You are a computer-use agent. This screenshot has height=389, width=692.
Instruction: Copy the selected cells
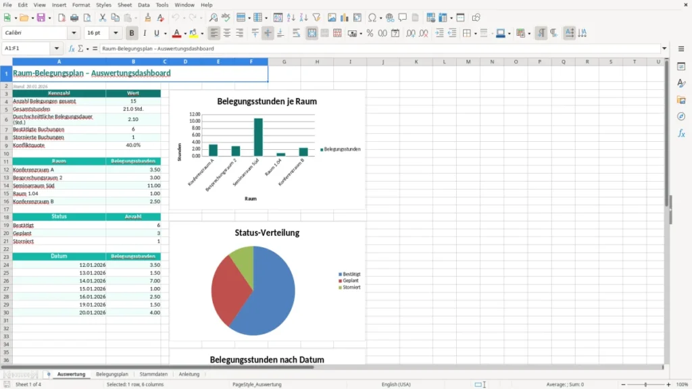pos(115,18)
